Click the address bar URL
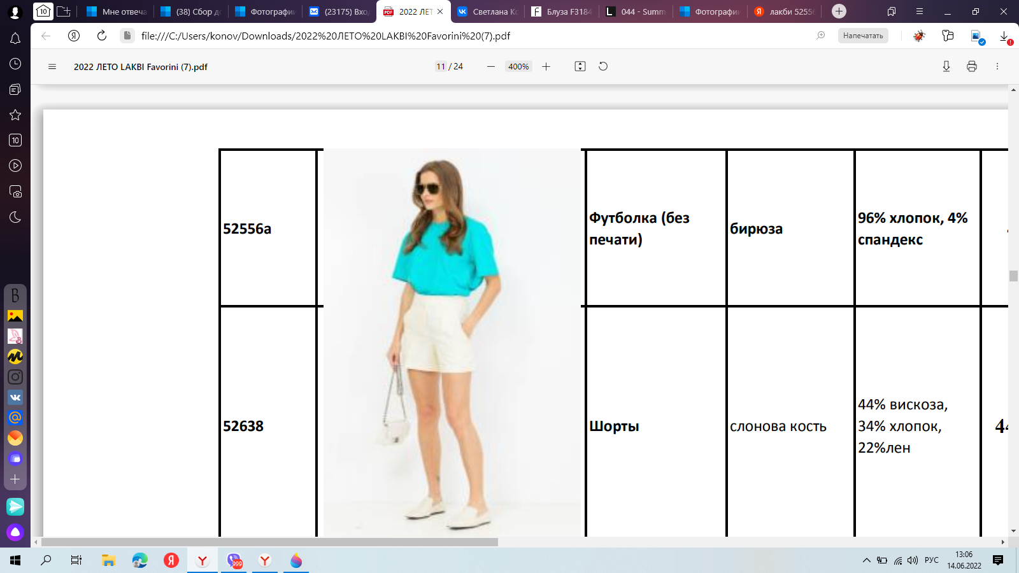The image size is (1019, 573). pos(325,36)
